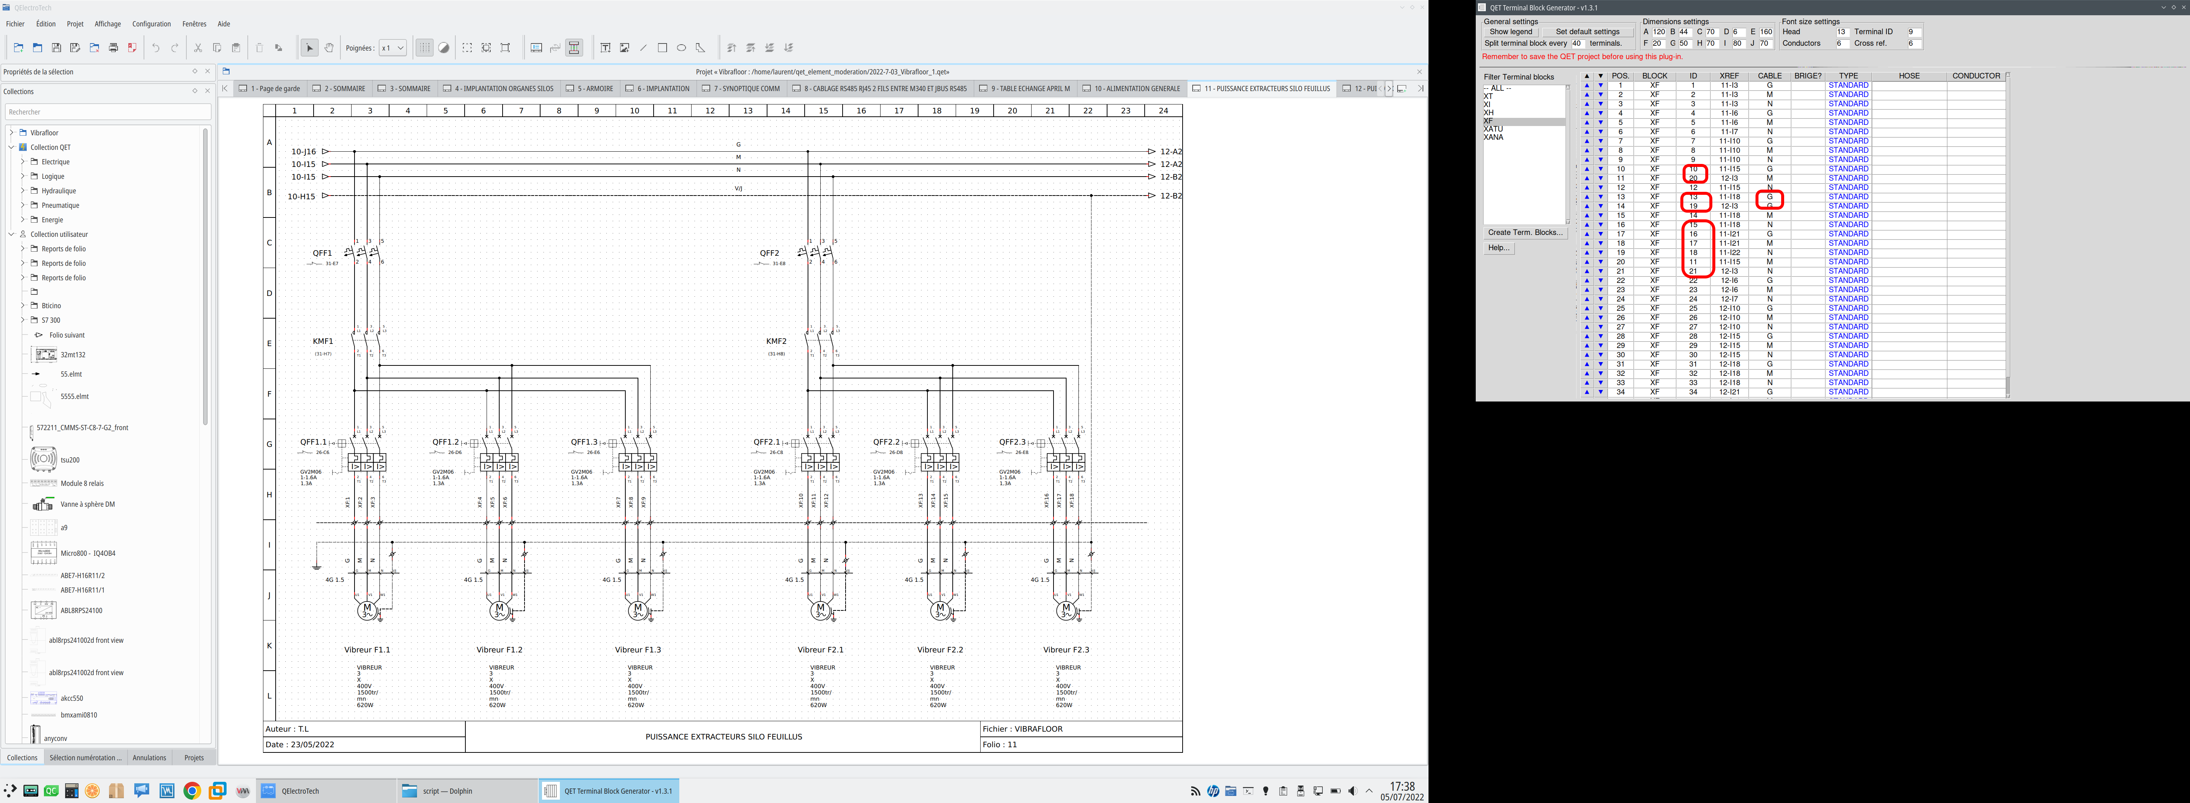Click the Help... button in Terminal Block Generator
The image size is (2190, 803).
[1499, 247]
